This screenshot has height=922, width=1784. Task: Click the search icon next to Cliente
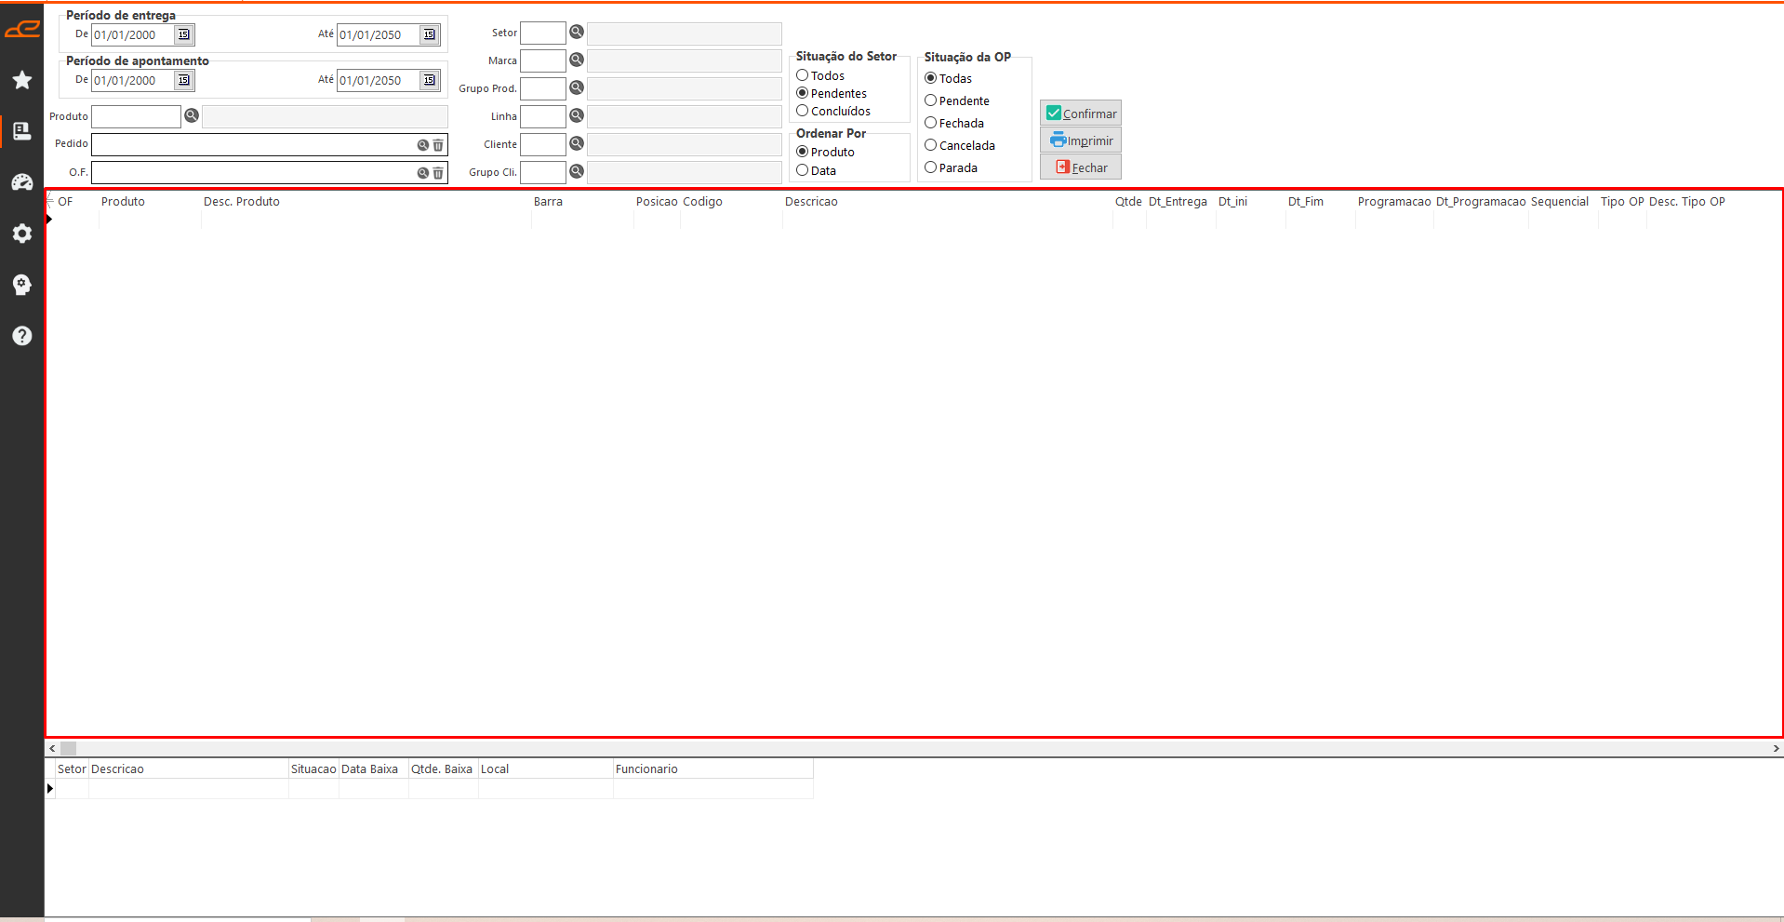click(577, 144)
